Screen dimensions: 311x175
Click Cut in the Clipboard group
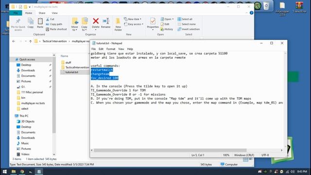click(x=50, y=19)
